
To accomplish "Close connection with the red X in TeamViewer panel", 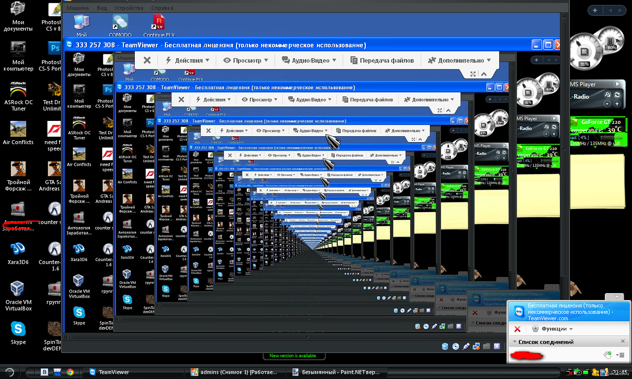I will (x=517, y=329).
